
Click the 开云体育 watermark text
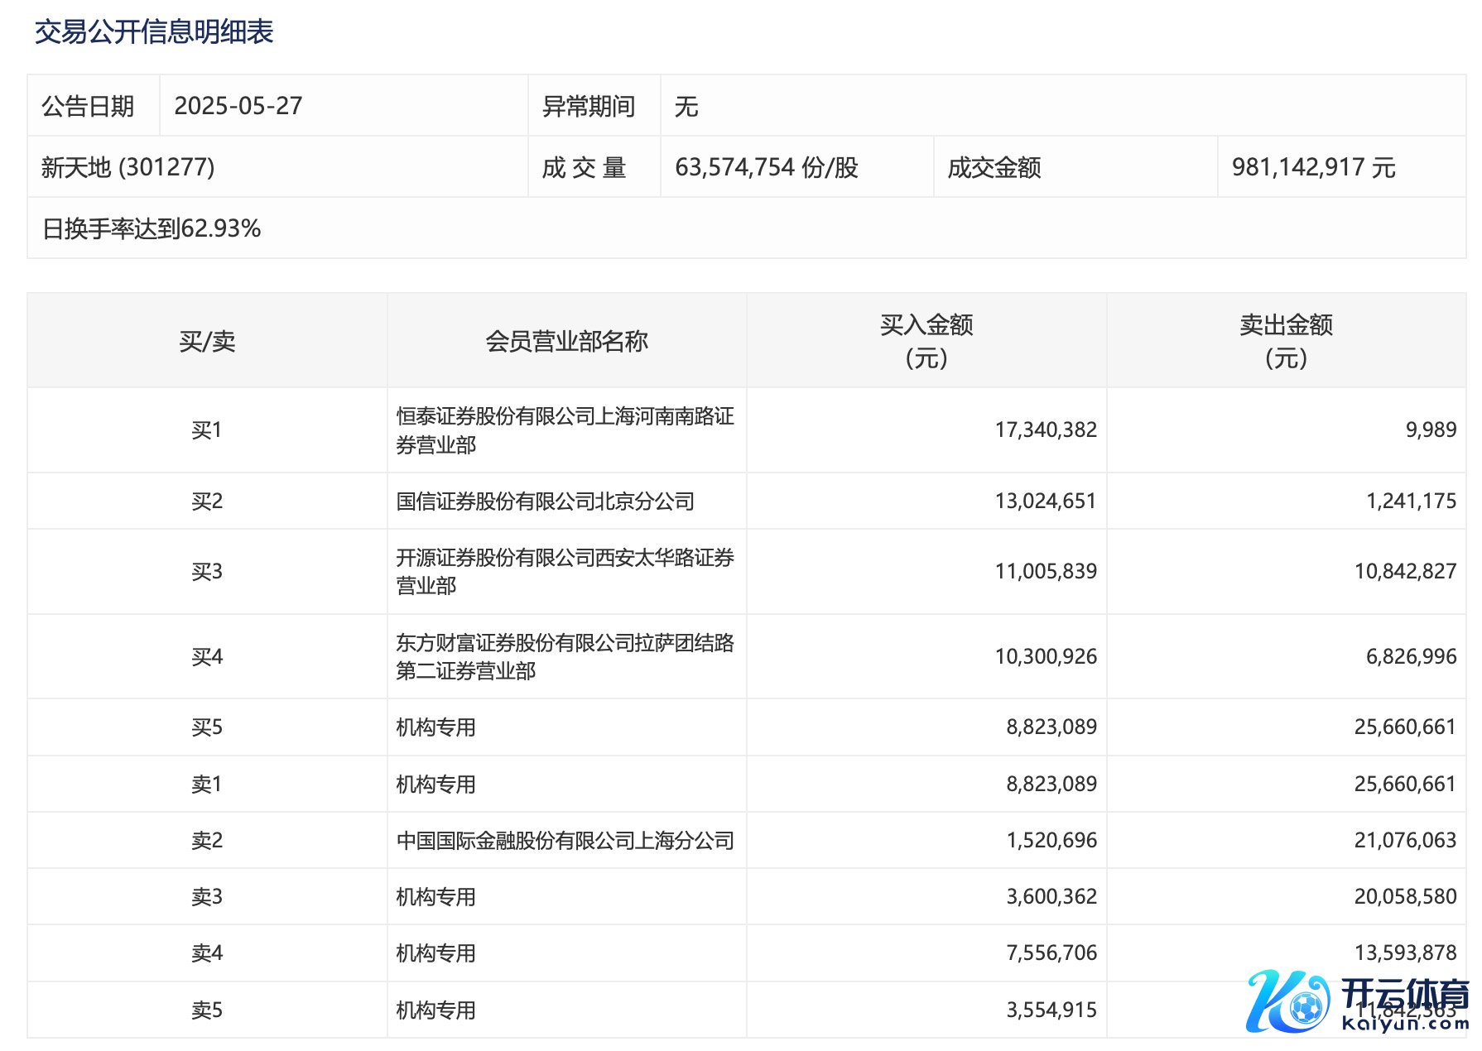(x=1404, y=994)
